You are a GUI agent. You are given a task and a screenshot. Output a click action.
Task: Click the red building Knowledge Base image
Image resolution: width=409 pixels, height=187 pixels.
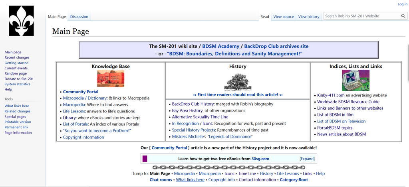click(111, 79)
